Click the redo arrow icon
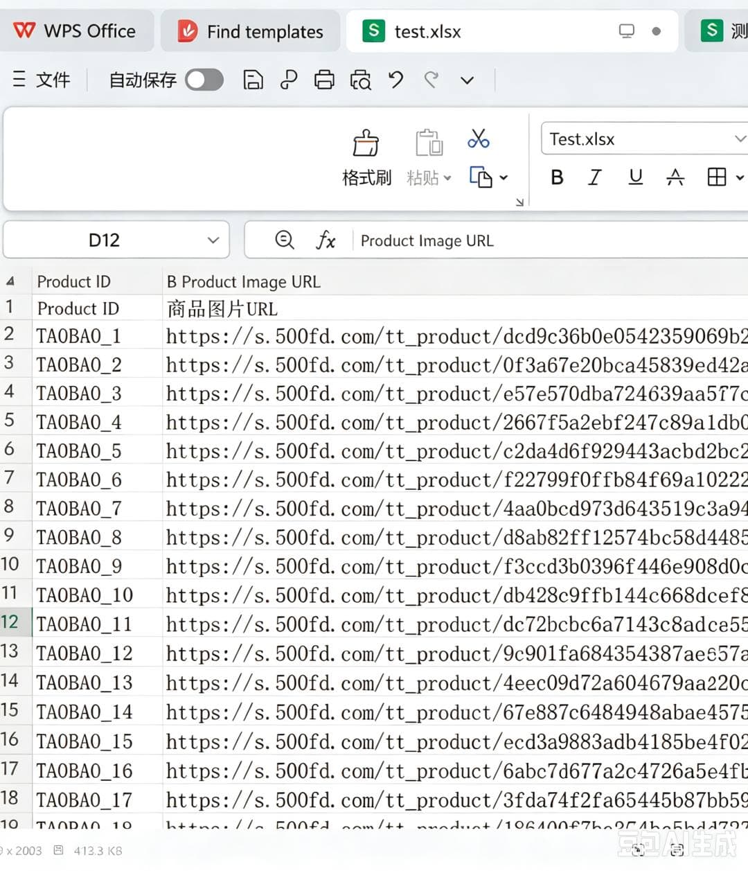The height and width of the screenshot is (871, 748). (x=431, y=80)
